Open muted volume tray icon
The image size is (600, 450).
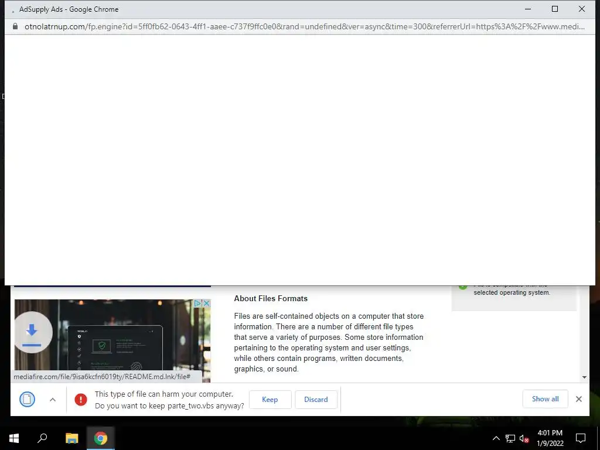click(x=524, y=438)
